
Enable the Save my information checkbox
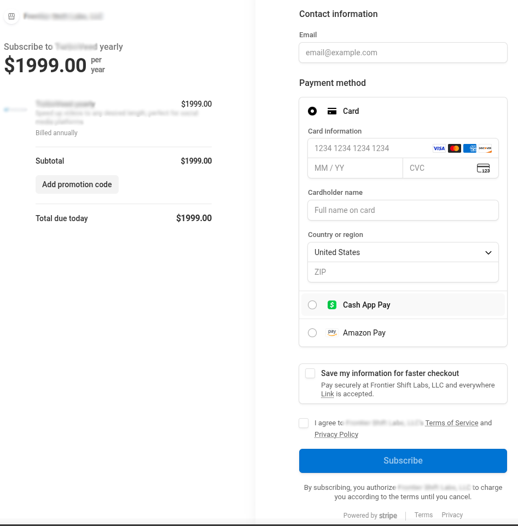click(310, 373)
